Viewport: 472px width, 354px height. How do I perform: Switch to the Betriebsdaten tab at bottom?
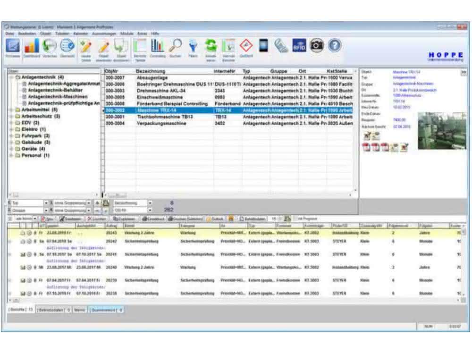[x=54, y=310]
